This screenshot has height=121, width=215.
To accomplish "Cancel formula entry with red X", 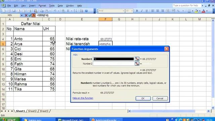I will tap(26, 15).
